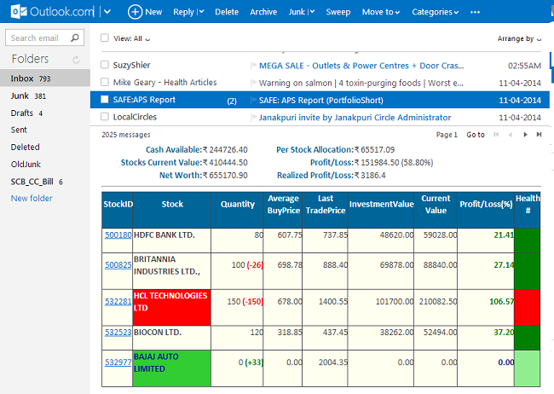Click the 2025 messages count
This screenshot has width=554, height=394.
[x=126, y=135]
